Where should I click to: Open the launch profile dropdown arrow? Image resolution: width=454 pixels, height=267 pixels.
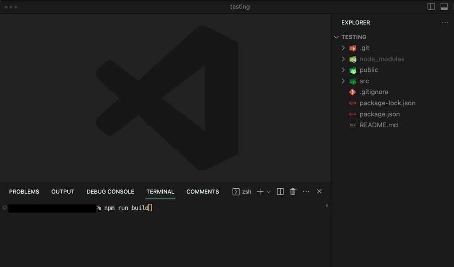268,192
